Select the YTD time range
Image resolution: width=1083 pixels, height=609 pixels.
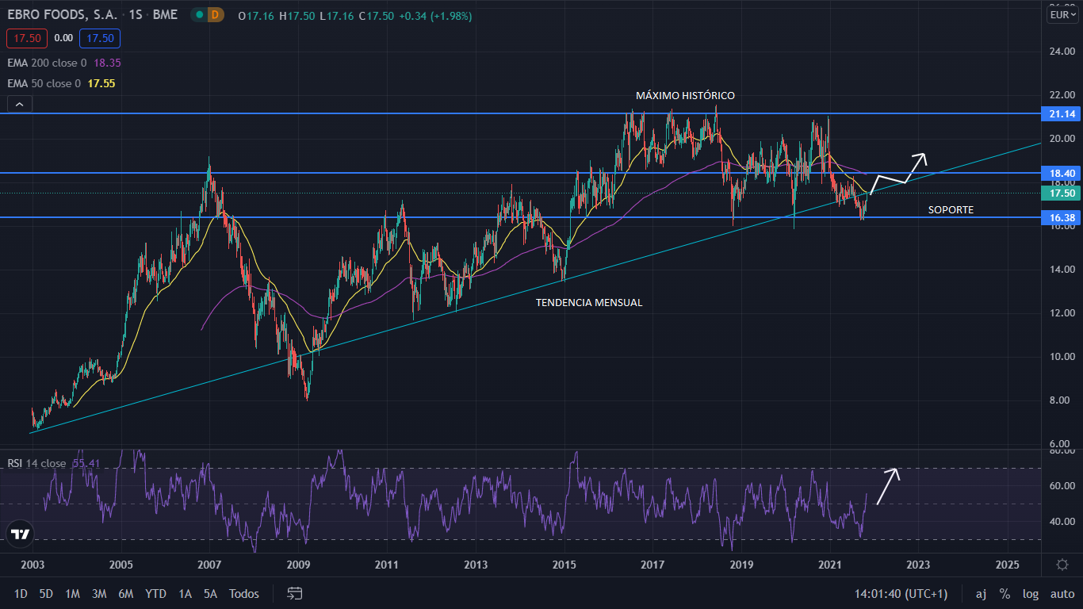pyautogui.click(x=155, y=593)
